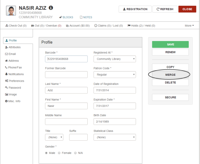
Task: Click the Merge button
Action: 170,75
